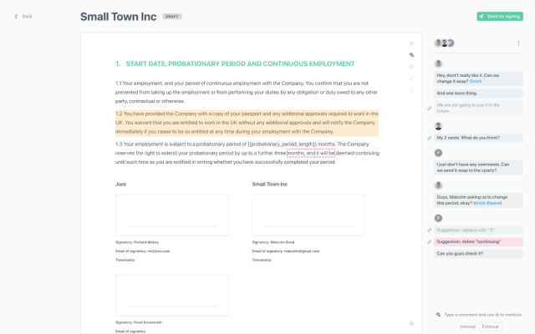
Task: Click the grey P participant avatar in header
Action: tap(451, 43)
